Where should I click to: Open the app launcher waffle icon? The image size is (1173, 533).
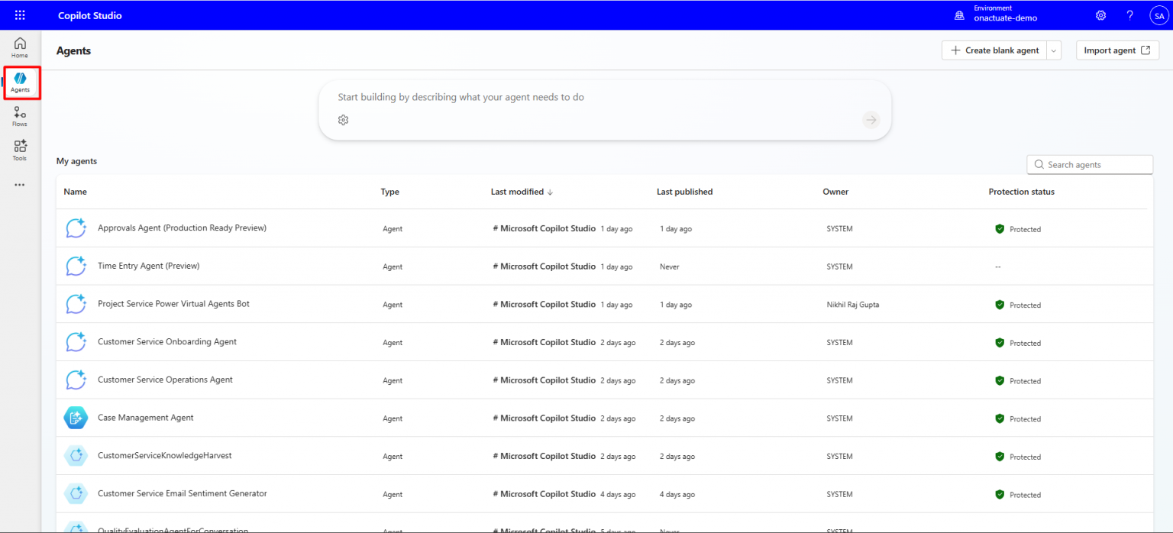[x=20, y=15]
